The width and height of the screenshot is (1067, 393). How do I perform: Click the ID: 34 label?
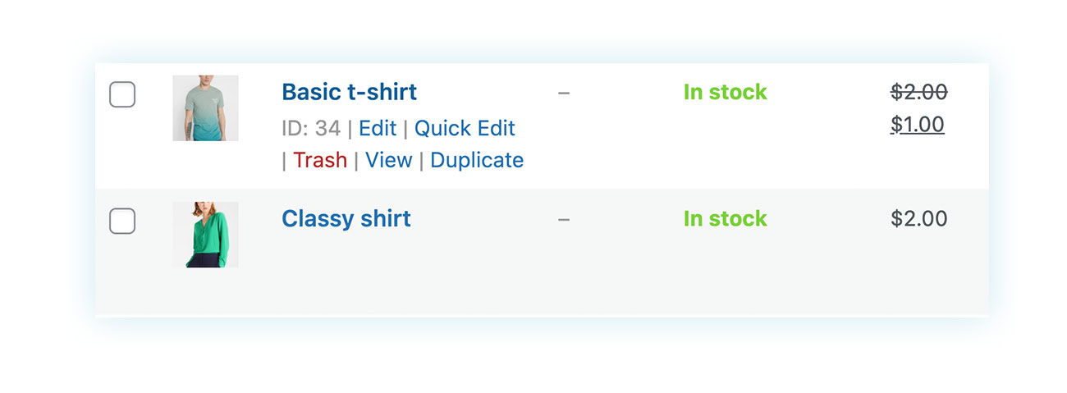[x=311, y=129]
